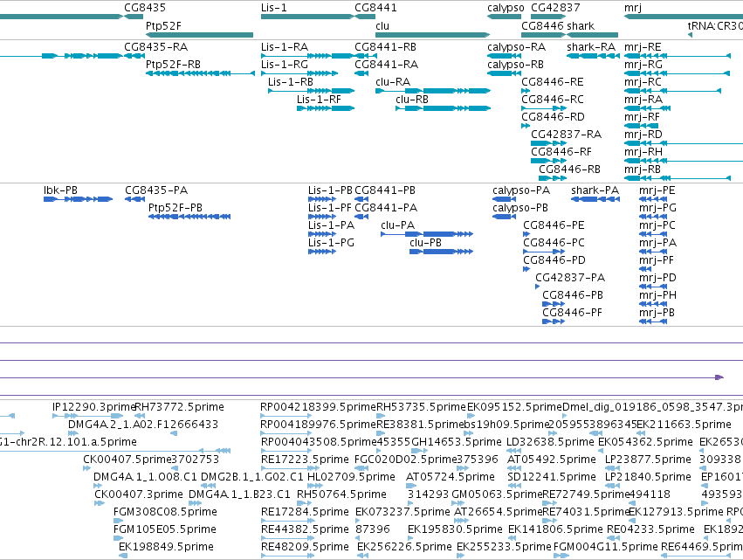Screen dimensions: 743x560
Task: Click the CG42837 gene label
Action: click(555, 8)
